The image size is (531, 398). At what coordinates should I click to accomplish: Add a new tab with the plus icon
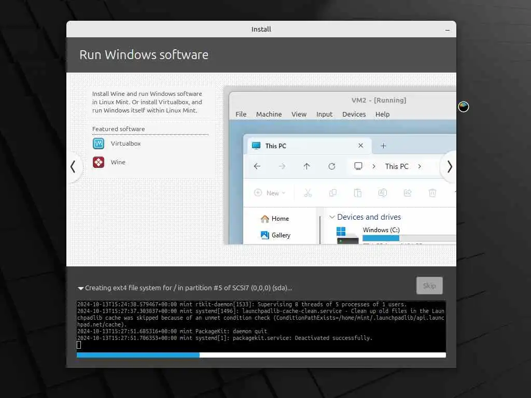click(383, 146)
